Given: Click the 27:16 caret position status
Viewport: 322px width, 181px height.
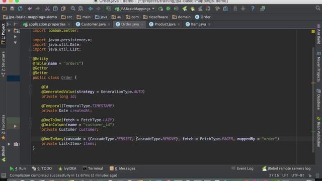Looking at the screenshot, I should [x=274, y=175].
